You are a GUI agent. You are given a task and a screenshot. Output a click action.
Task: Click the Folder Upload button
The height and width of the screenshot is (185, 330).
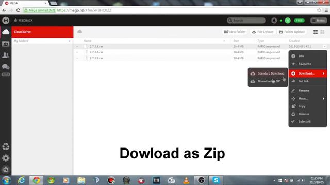[292, 32]
